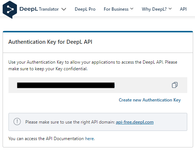195x164 pixels.
Task: Click the Translator label in the header
Action: [x=49, y=9]
